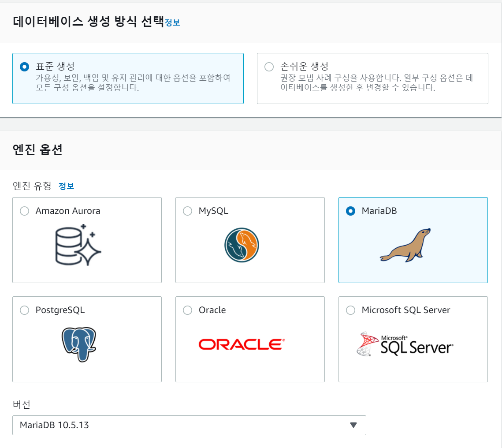The width and height of the screenshot is (502, 448).
Task: Choose the PostgreSQL engine radio button
Action: tap(24, 310)
